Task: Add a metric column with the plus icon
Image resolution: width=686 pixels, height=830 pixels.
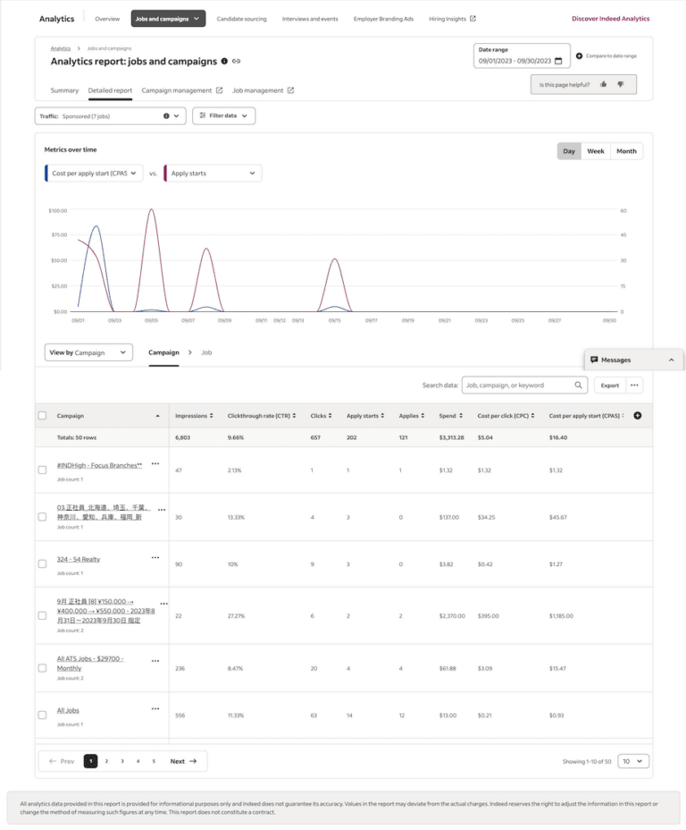Action: [x=638, y=415]
